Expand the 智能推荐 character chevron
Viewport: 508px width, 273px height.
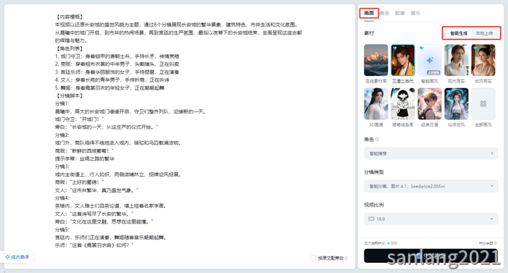click(x=491, y=153)
